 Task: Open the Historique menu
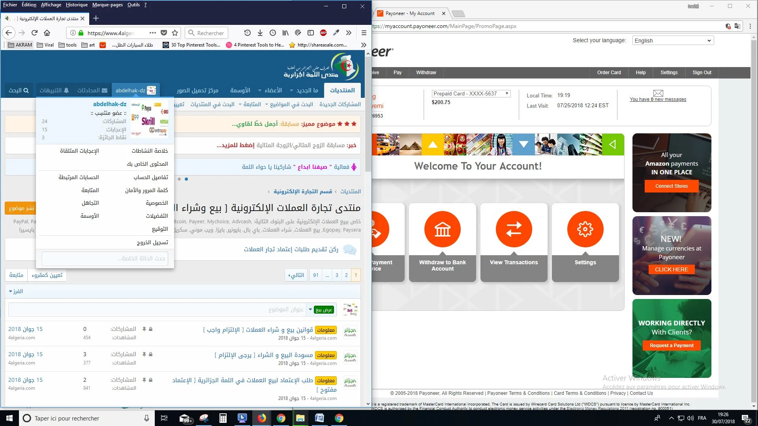pyautogui.click(x=77, y=5)
